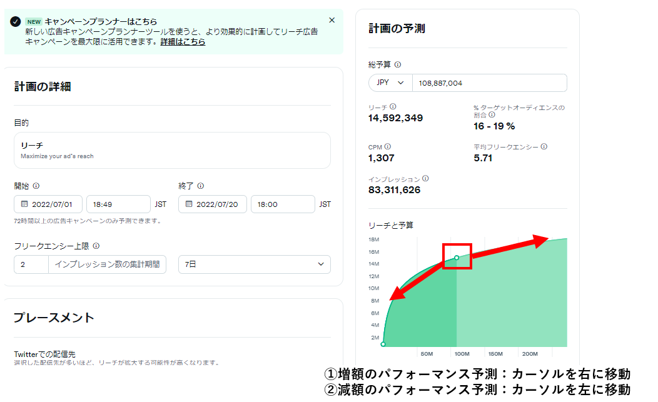Open the JPY currency dropdown
The height and width of the screenshot is (402, 658).
tap(390, 83)
